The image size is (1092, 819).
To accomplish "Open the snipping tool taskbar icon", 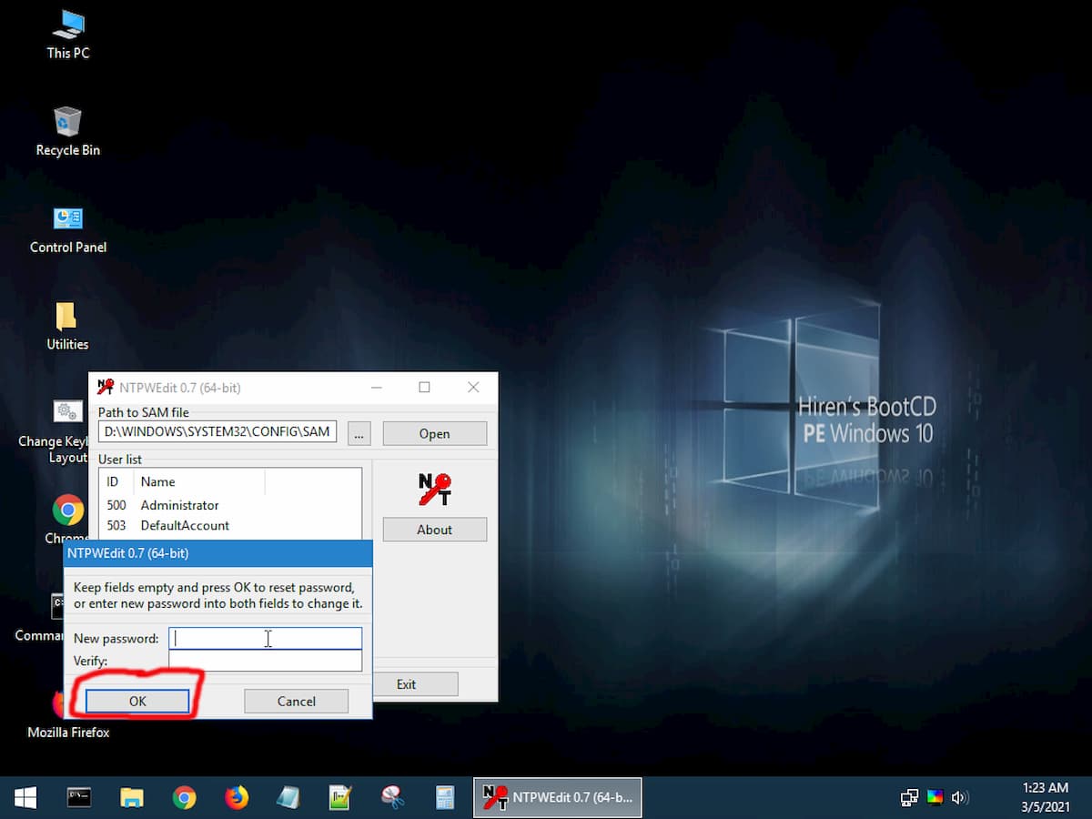I will pos(393,798).
